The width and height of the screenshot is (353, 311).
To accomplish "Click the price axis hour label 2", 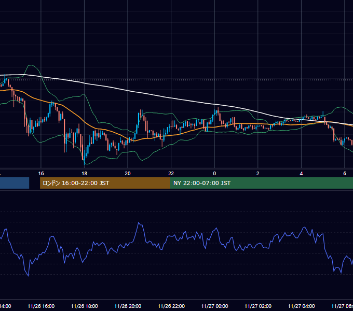I will (x=258, y=174).
